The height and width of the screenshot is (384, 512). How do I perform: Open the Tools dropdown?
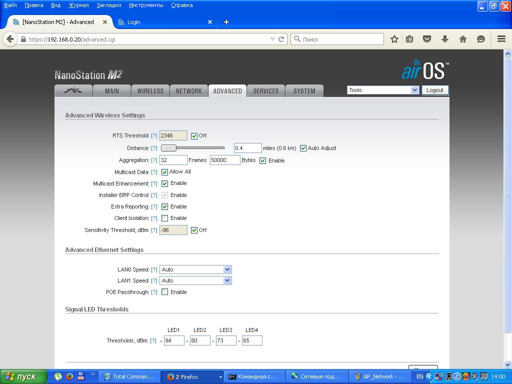pyautogui.click(x=382, y=90)
